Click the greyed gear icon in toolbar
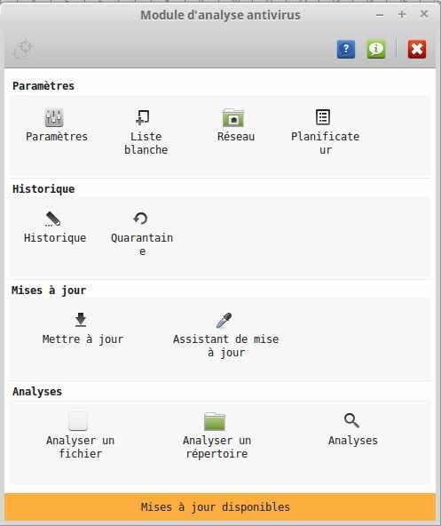This screenshot has height=526, width=441. click(x=23, y=50)
